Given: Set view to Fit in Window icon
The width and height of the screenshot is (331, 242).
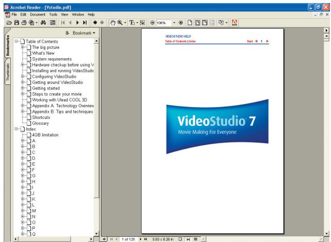Looking at the screenshot, I should click(198, 23).
